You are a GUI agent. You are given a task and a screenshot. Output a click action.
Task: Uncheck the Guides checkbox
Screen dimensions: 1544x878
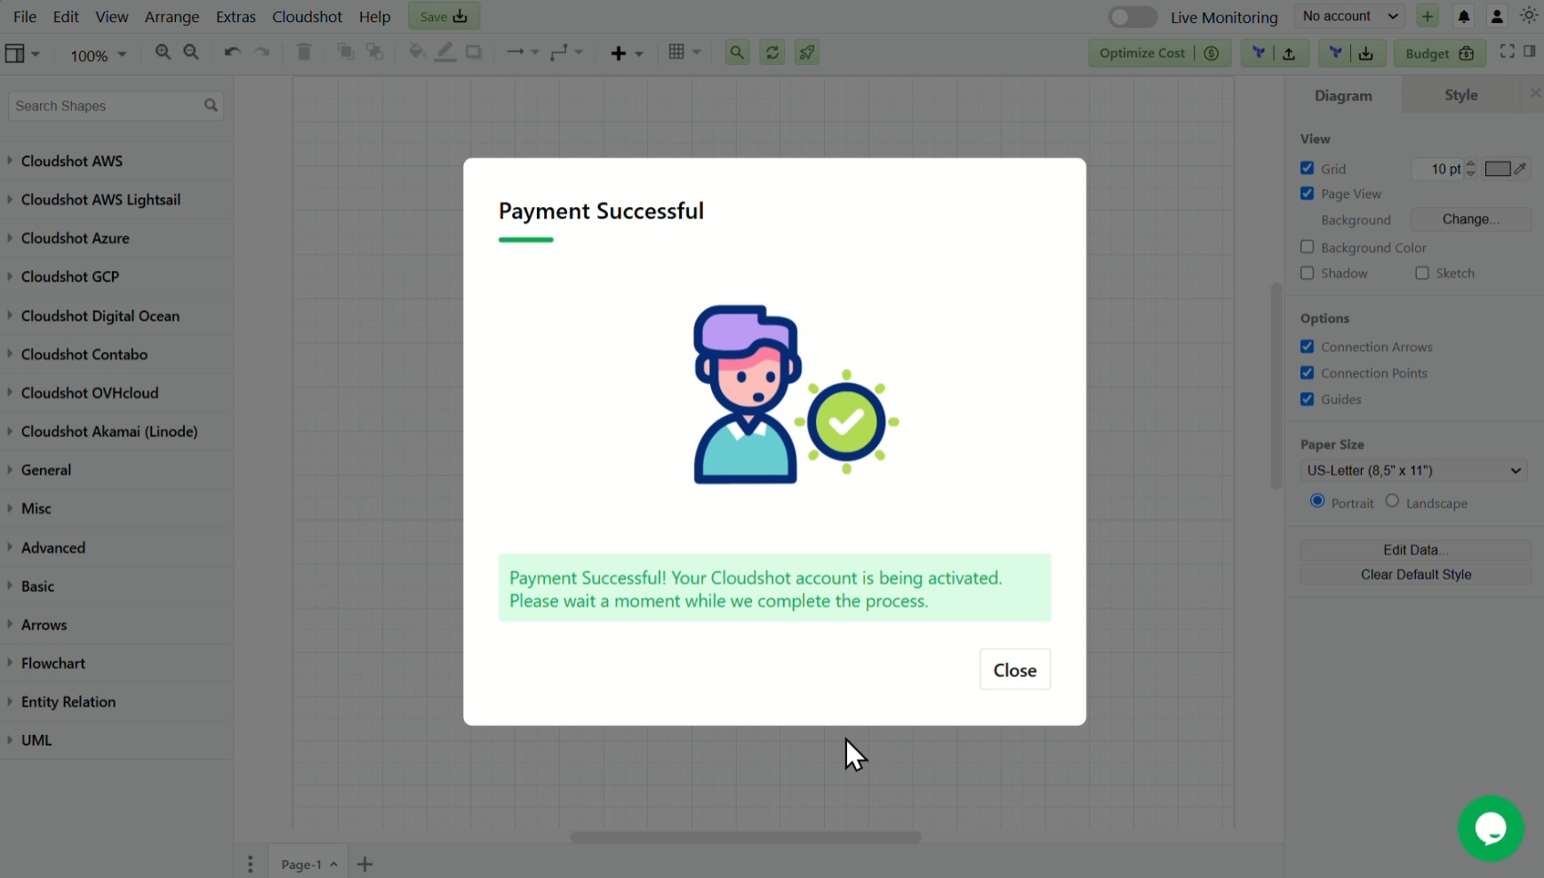[1307, 399]
